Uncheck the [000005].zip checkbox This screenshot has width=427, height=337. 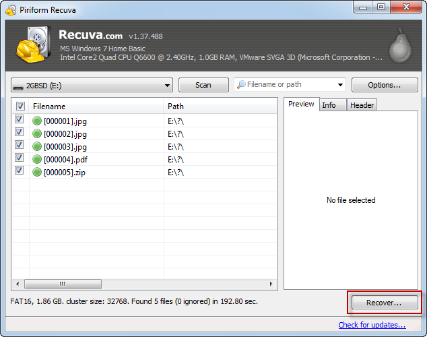19,171
